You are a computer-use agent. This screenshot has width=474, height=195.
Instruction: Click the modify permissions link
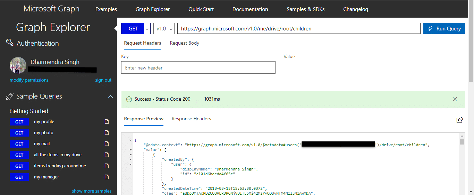[x=29, y=80]
